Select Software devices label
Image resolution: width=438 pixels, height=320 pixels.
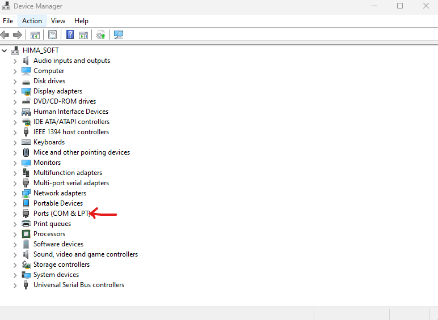click(x=58, y=244)
